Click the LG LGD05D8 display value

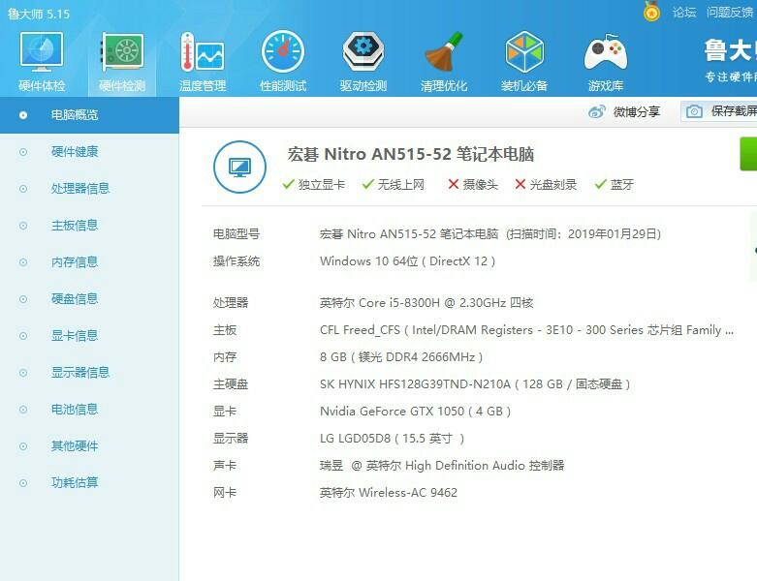392,439
